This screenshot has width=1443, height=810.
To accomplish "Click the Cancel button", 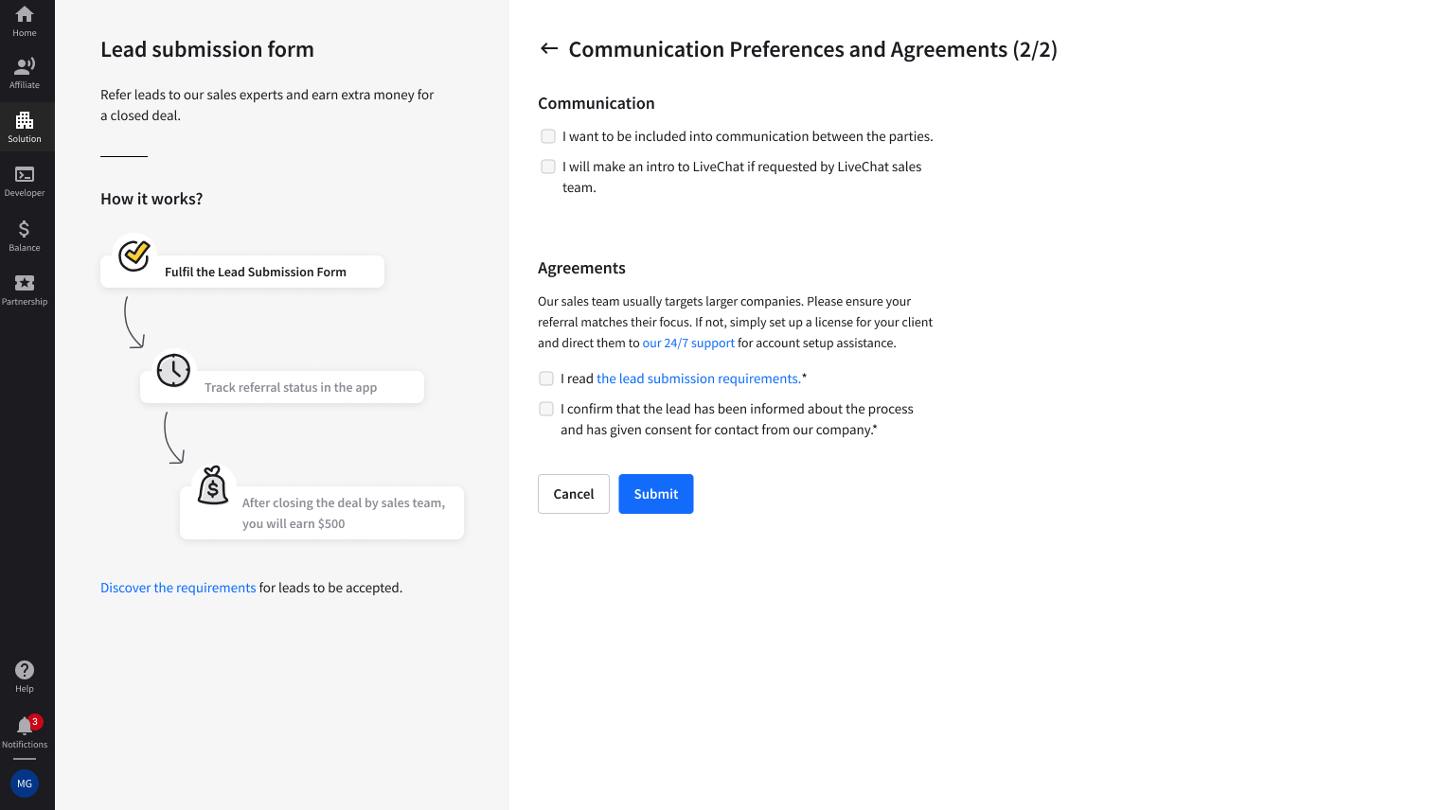I will click(x=573, y=494).
